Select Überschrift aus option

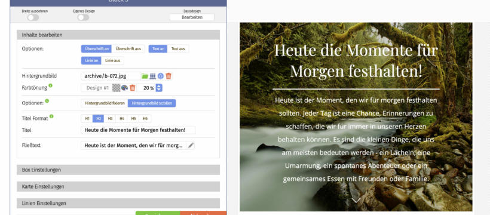tap(128, 49)
